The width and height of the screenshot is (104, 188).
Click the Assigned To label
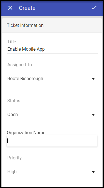(20, 65)
